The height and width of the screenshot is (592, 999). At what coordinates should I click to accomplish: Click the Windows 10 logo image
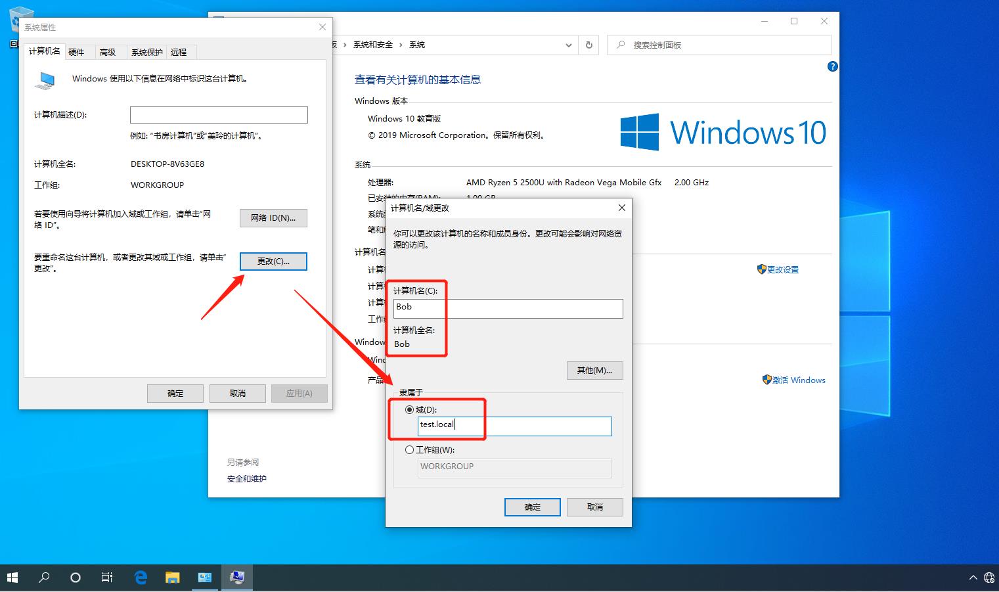723,132
